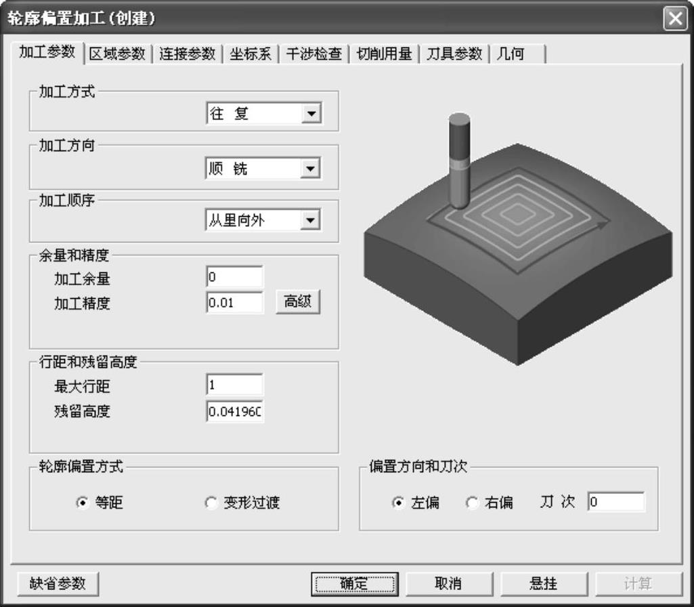Screen dimensions: 694x607
Task: Select 右偏 offset direction
Action: (x=473, y=503)
